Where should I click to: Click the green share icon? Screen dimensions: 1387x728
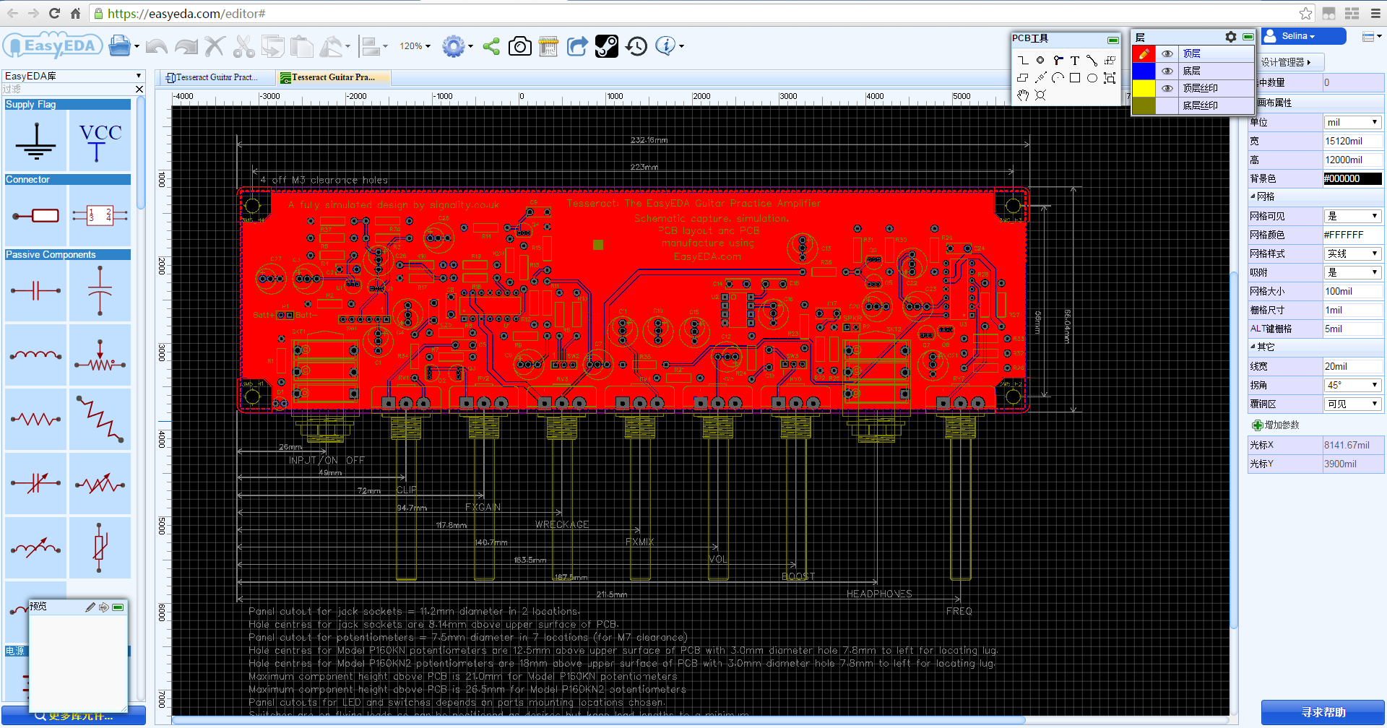(x=491, y=47)
